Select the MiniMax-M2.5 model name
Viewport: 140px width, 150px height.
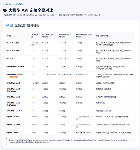(14, 97)
